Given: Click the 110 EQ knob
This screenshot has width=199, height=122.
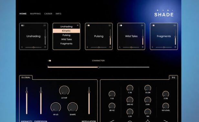Looking at the screenshot, I should coord(112,94).
